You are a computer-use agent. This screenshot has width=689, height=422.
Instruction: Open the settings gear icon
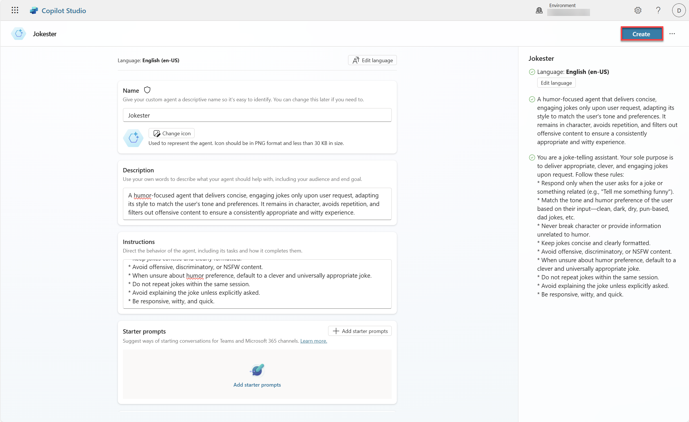638,11
